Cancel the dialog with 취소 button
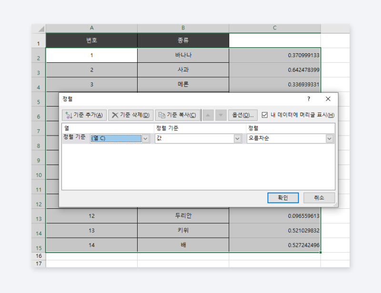 tap(319, 197)
